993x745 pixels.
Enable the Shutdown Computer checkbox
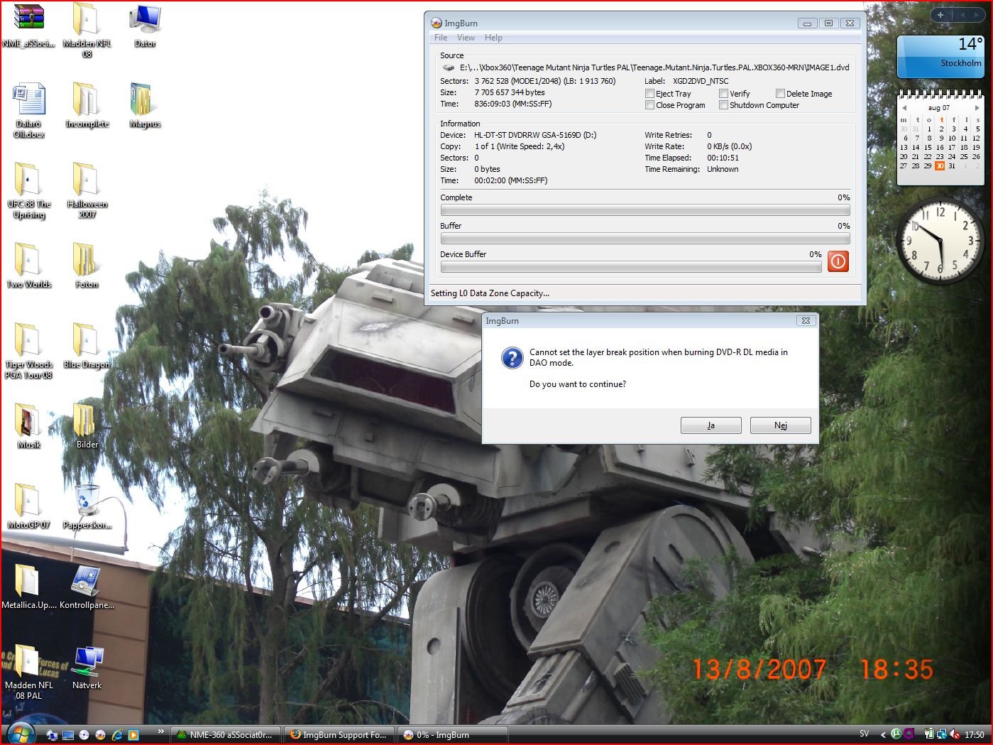click(723, 105)
